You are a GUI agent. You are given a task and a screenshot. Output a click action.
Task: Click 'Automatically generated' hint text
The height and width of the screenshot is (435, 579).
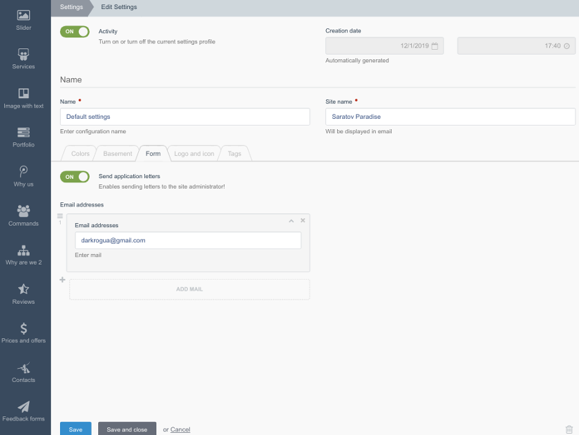(357, 61)
